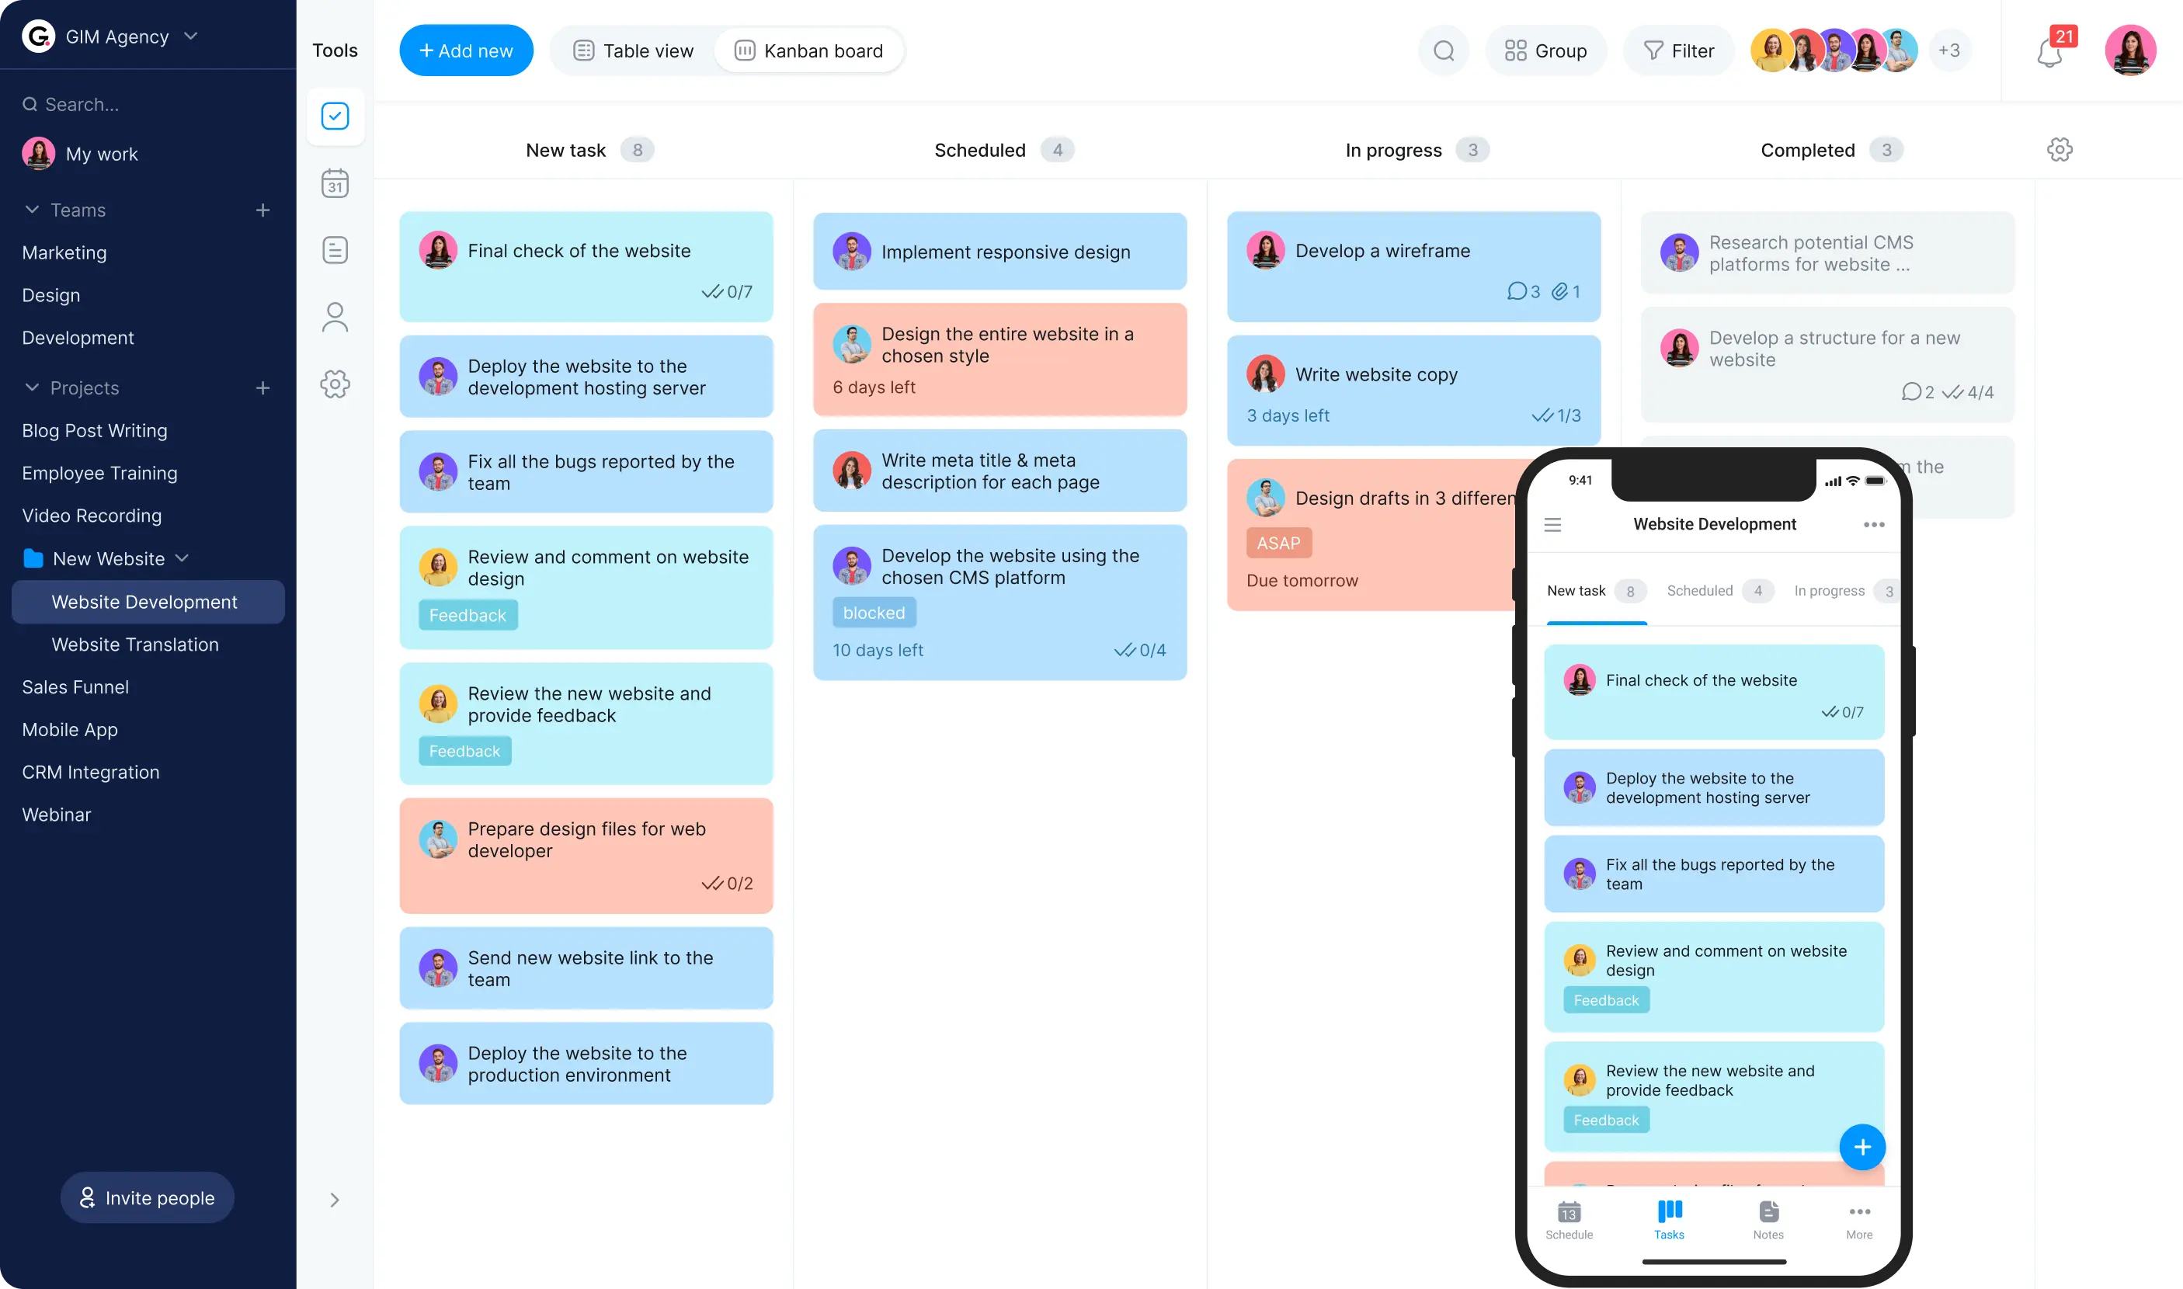The height and width of the screenshot is (1289, 2183).
Task: Click the Website Development project link
Action: [x=144, y=600]
